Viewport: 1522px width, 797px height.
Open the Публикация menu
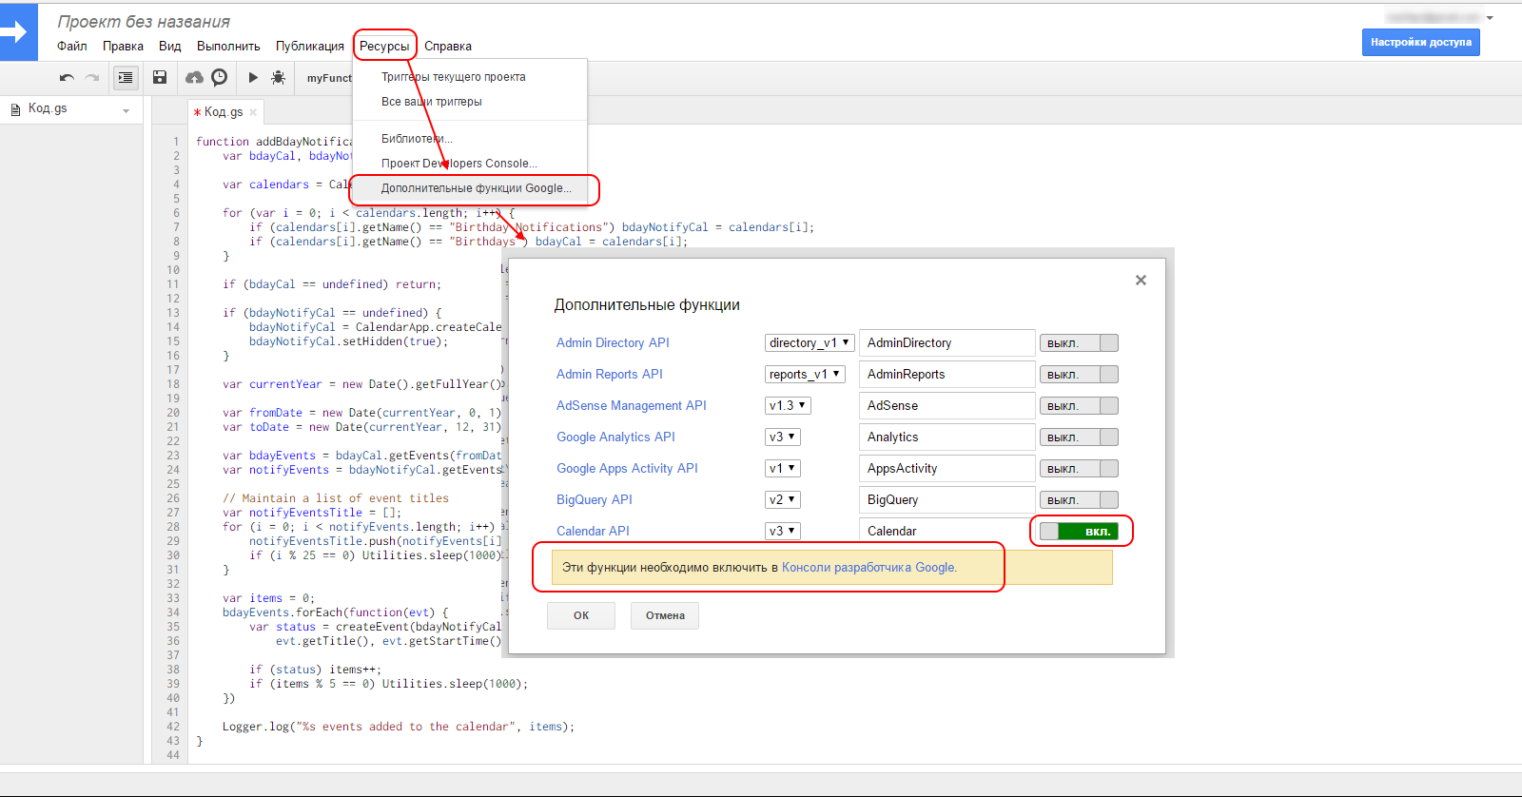point(310,46)
